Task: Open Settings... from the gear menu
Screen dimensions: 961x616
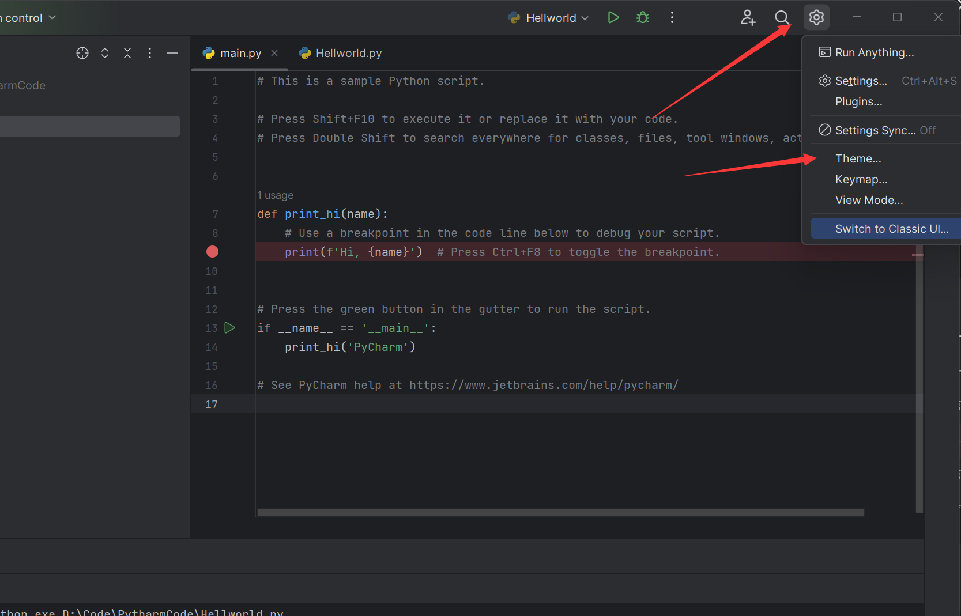Action: click(x=885, y=81)
